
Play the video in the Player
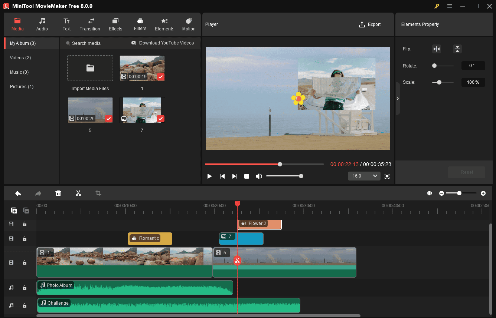click(x=209, y=176)
